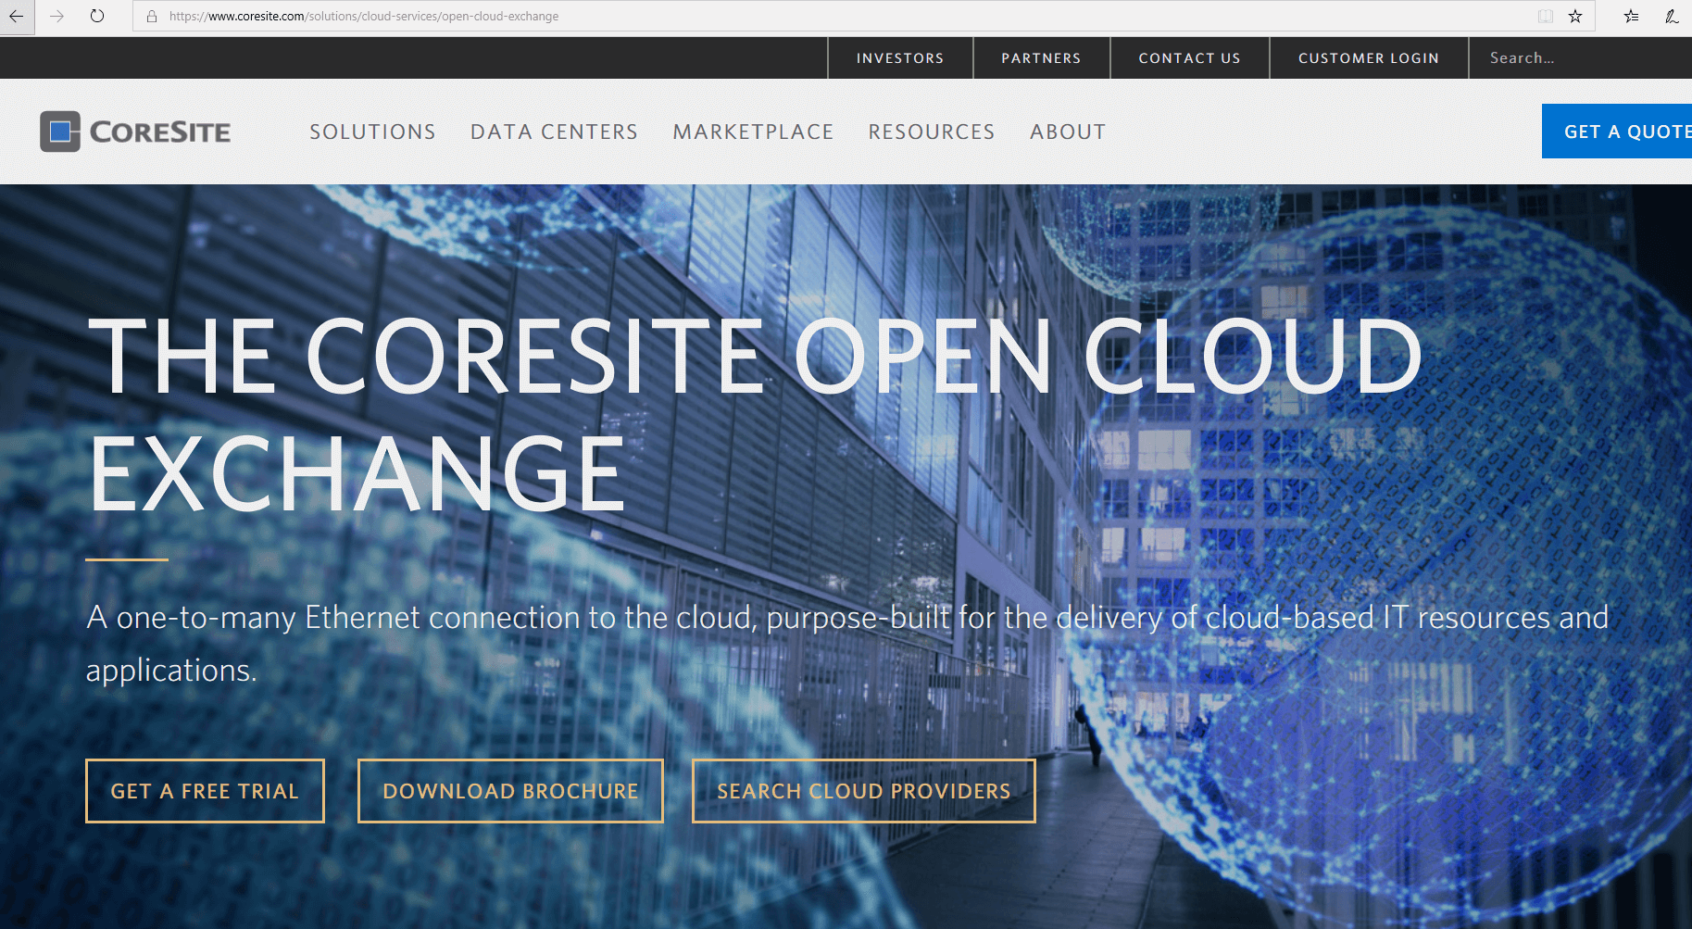The image size is (1692, 929).
Task: Start a Web Note with the pen icon
Action: point(1672,16)
